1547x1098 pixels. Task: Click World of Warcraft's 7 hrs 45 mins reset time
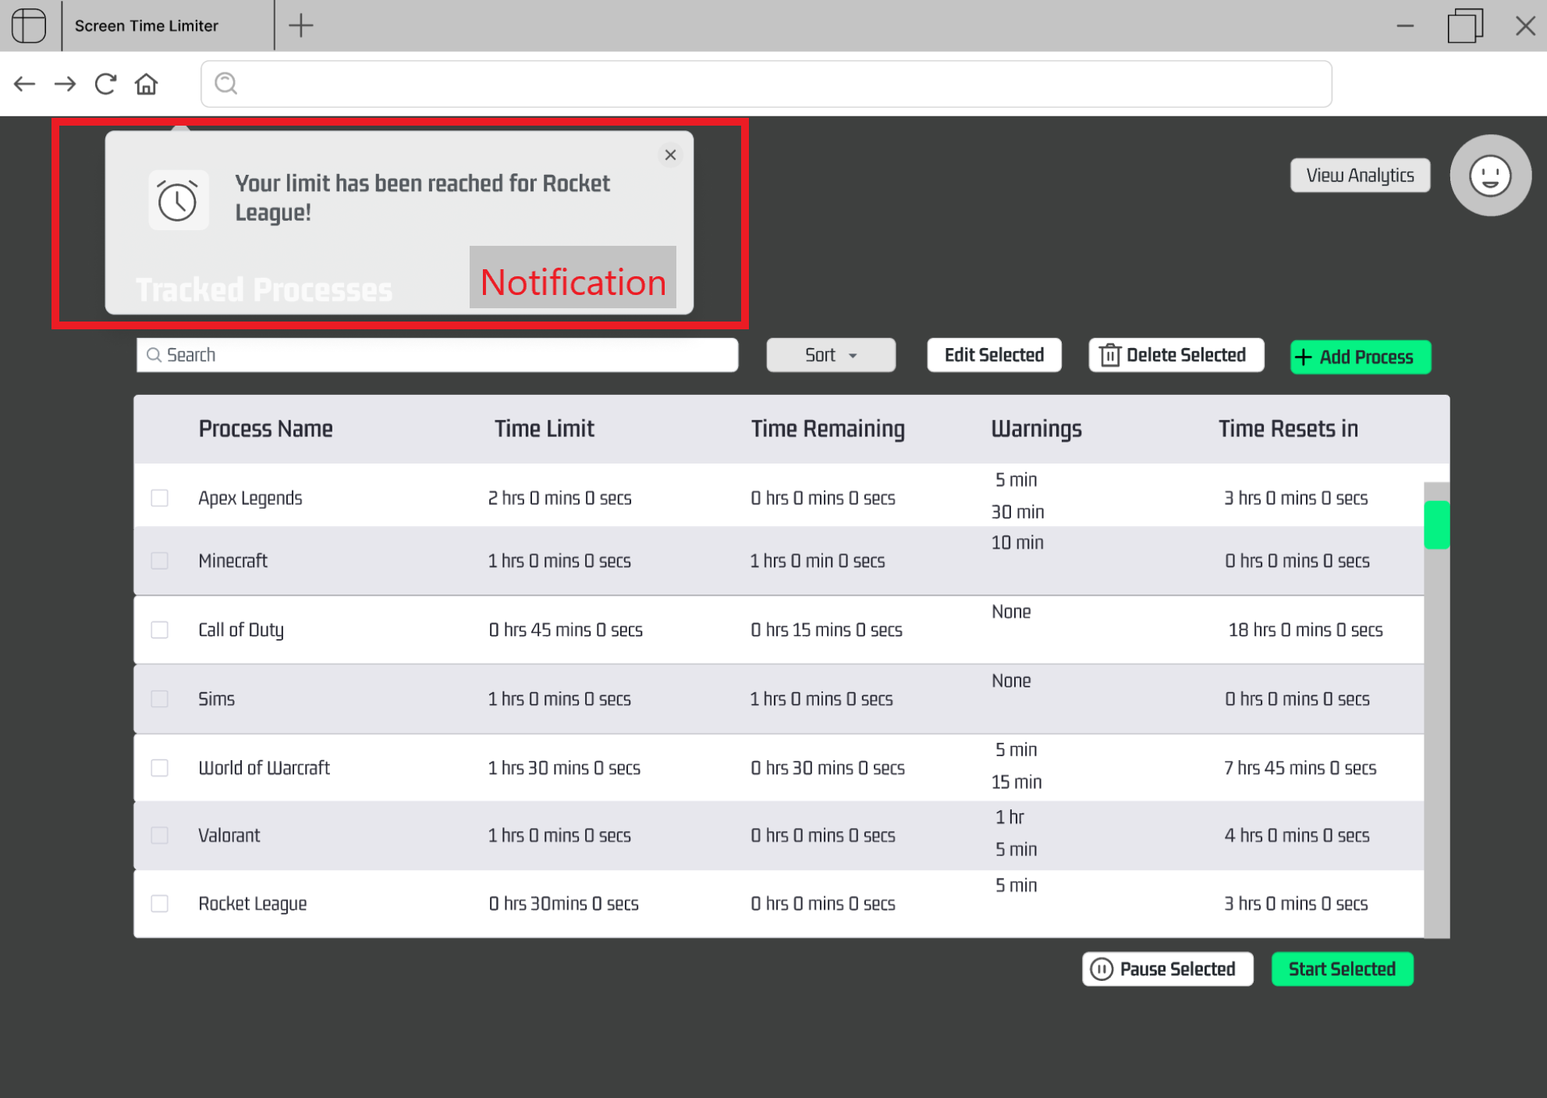[x=1300, y=768]
